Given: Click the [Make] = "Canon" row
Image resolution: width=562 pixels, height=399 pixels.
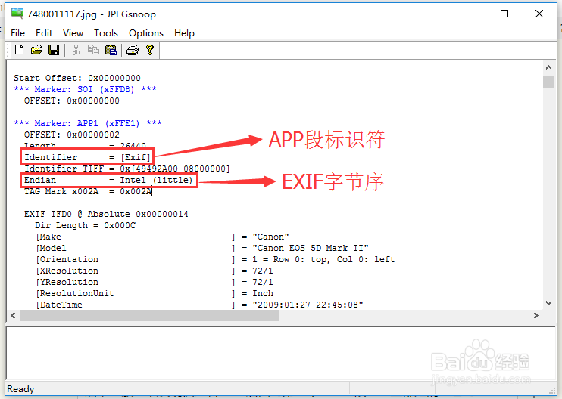Looking at the screenshot, I should pos(162,237).
